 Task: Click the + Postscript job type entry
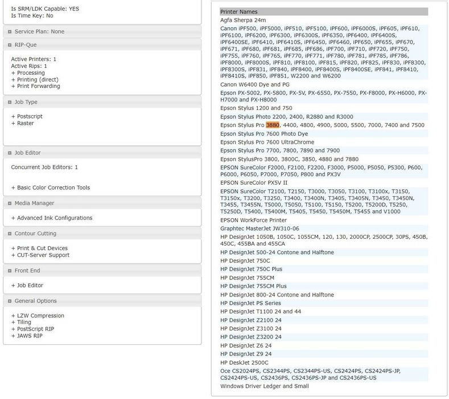pos(27,116)
